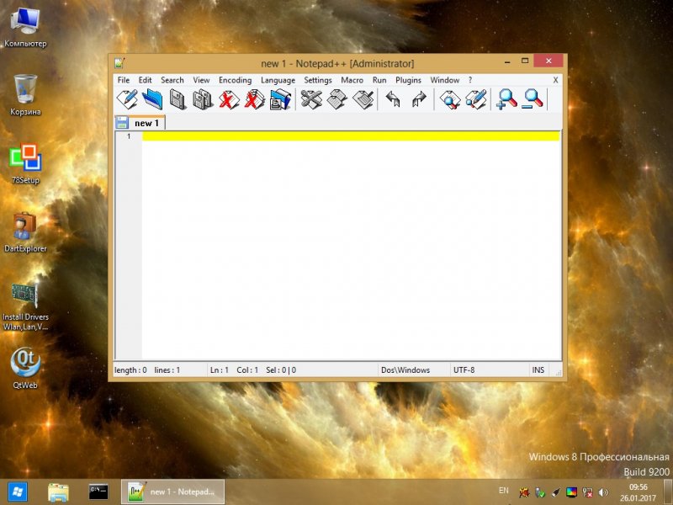This screenshot has height=505, width=673.
Task: Select the Компьютер desktop icon
Action: [x=25, y=27]
